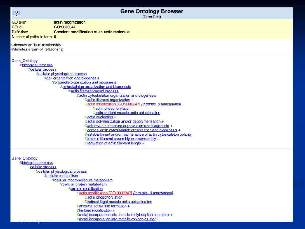The width and height of the screenshot is (305, 229).
Task: Open actin cytoskeleton organization and biogenesis
Action: click(x=117, y=95)
